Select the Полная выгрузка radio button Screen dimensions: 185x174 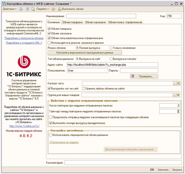tap(77, 48)
